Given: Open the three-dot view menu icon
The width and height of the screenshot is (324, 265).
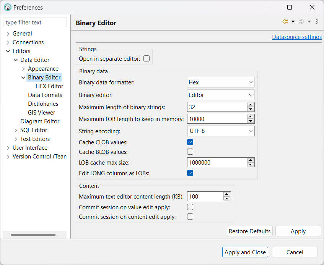Looking at the screenshot, I should (x=317, y=22).
